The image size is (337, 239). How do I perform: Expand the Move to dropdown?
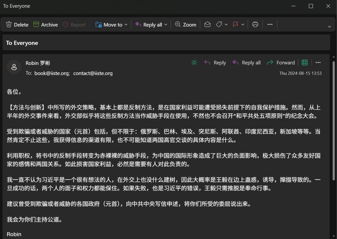tap(126, 25)
